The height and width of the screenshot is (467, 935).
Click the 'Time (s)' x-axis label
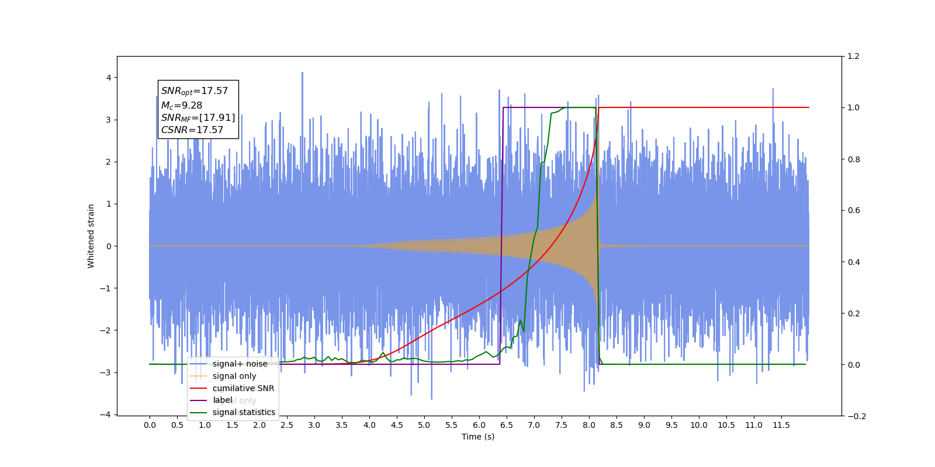(478, 437)
